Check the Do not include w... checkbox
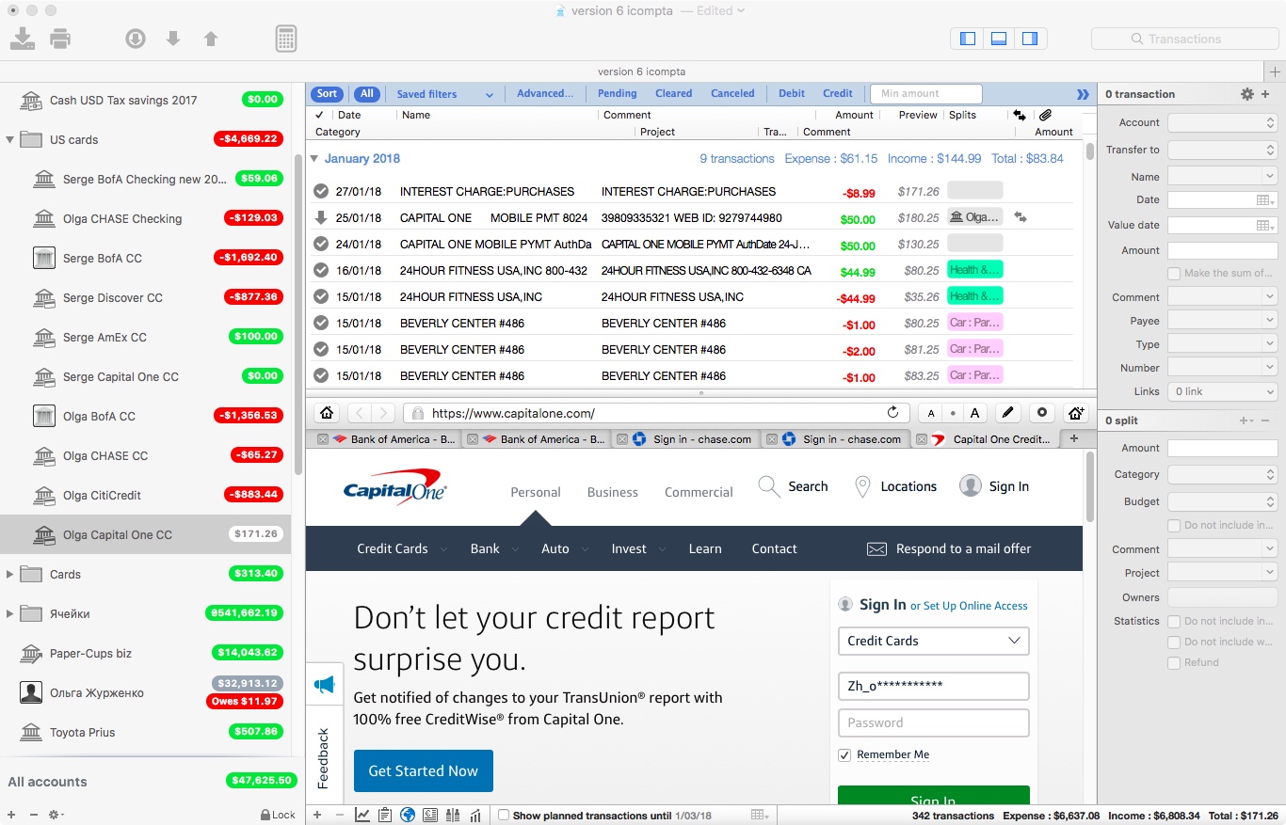Screen dimensions: 1286x825 click(1174, 643)
